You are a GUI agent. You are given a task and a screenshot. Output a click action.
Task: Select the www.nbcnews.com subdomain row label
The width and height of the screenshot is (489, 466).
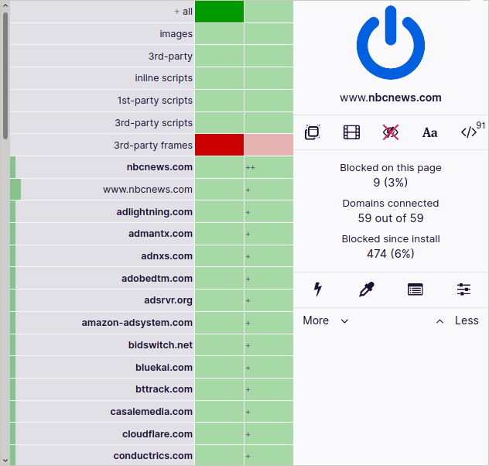point(102,190)
